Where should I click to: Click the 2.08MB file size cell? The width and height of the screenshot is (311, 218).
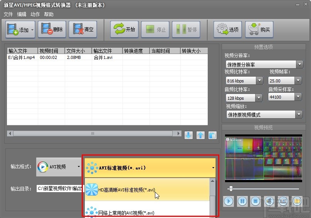[x=74, y=57]
